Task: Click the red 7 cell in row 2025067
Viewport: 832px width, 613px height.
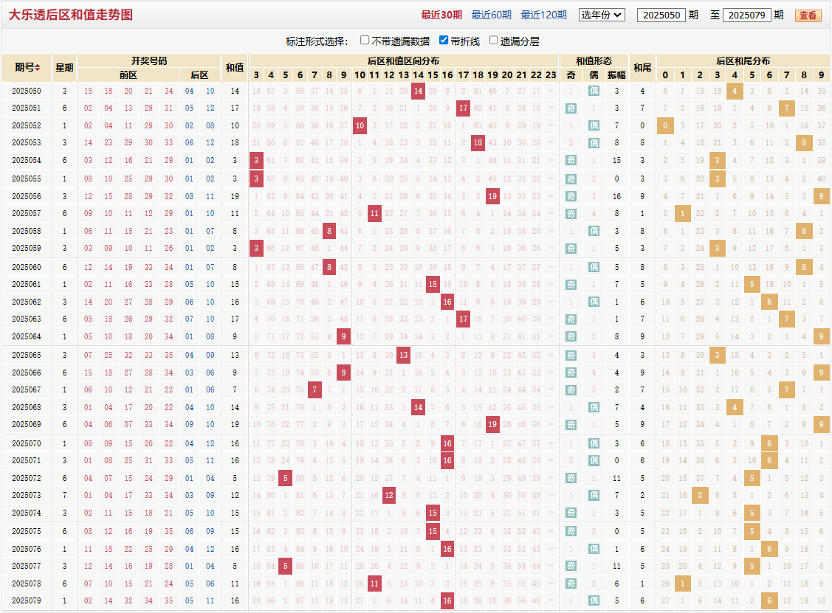Action: tap(314, 389)
